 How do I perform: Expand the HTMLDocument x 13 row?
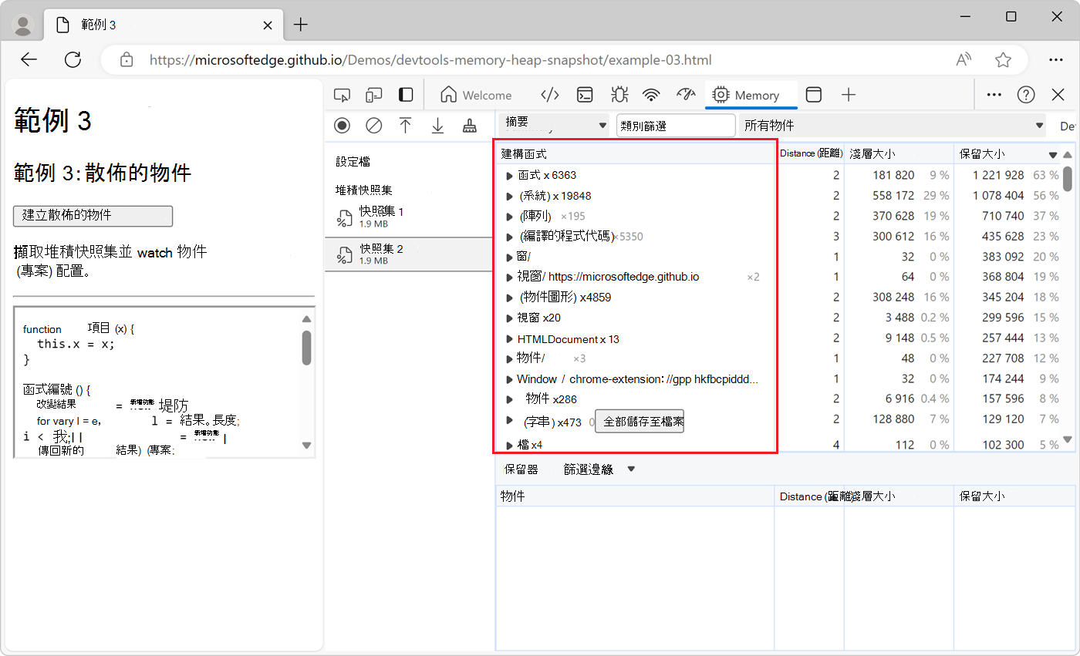(x=509, y=339)
